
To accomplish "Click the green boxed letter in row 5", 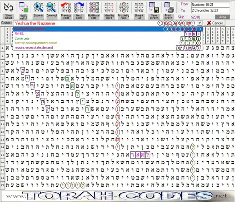I will click(68, 79).
